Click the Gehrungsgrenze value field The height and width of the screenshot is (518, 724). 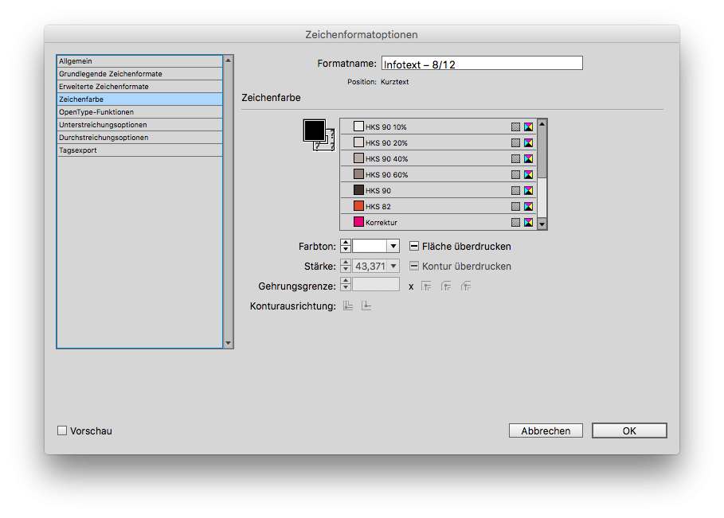tap(376, 285)
